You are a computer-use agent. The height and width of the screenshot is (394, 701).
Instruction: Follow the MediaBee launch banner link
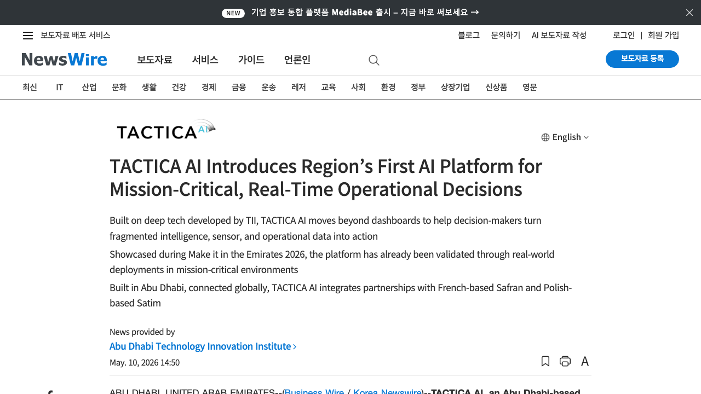[350, 13]
